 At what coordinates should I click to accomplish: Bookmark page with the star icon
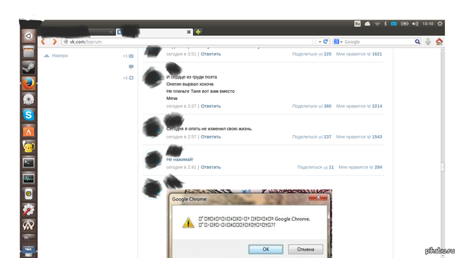pyautogui.click(x=314, y=42)
